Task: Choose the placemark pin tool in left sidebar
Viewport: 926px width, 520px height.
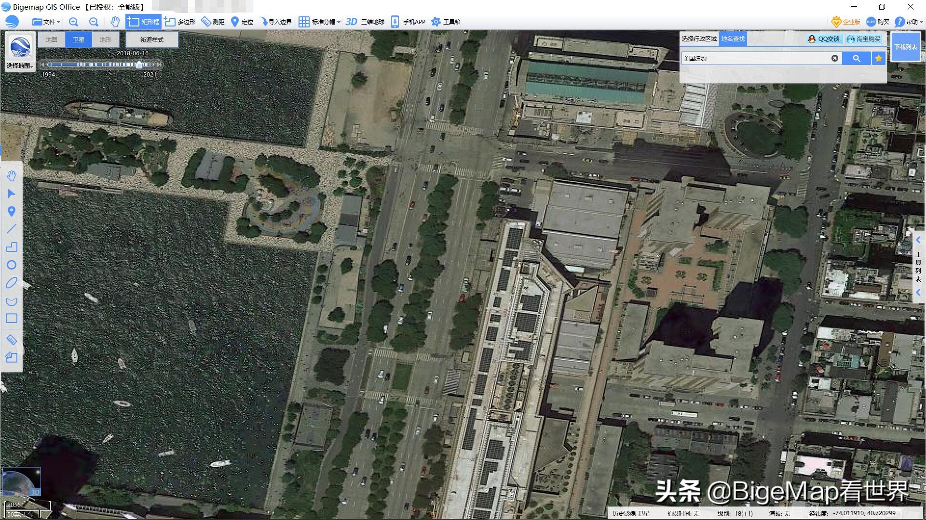Action: tap(12, 211)
